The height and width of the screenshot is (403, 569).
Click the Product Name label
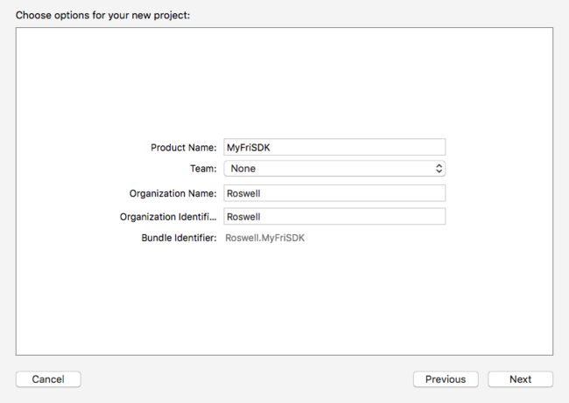pyautogui.click(x=183, y=148)
